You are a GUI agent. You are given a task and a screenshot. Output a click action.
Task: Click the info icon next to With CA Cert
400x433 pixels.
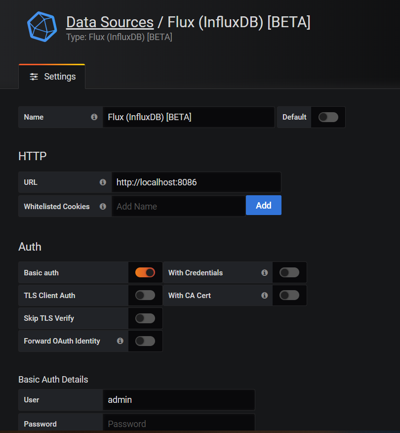pos(264,295)
